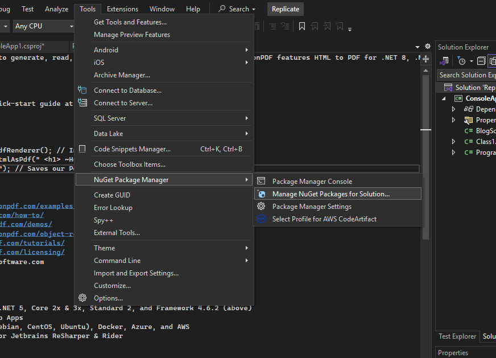Click the gear icon beside Options
The image size is (496, 358).
click(x=82, y=298)
